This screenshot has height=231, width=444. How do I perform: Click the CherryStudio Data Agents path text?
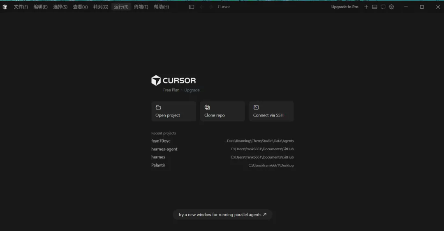point(259,141)
